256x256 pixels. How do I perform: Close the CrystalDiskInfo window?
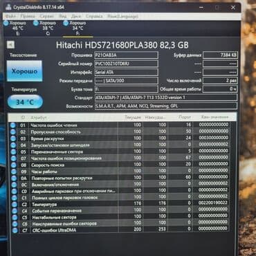tap(233, 8)
